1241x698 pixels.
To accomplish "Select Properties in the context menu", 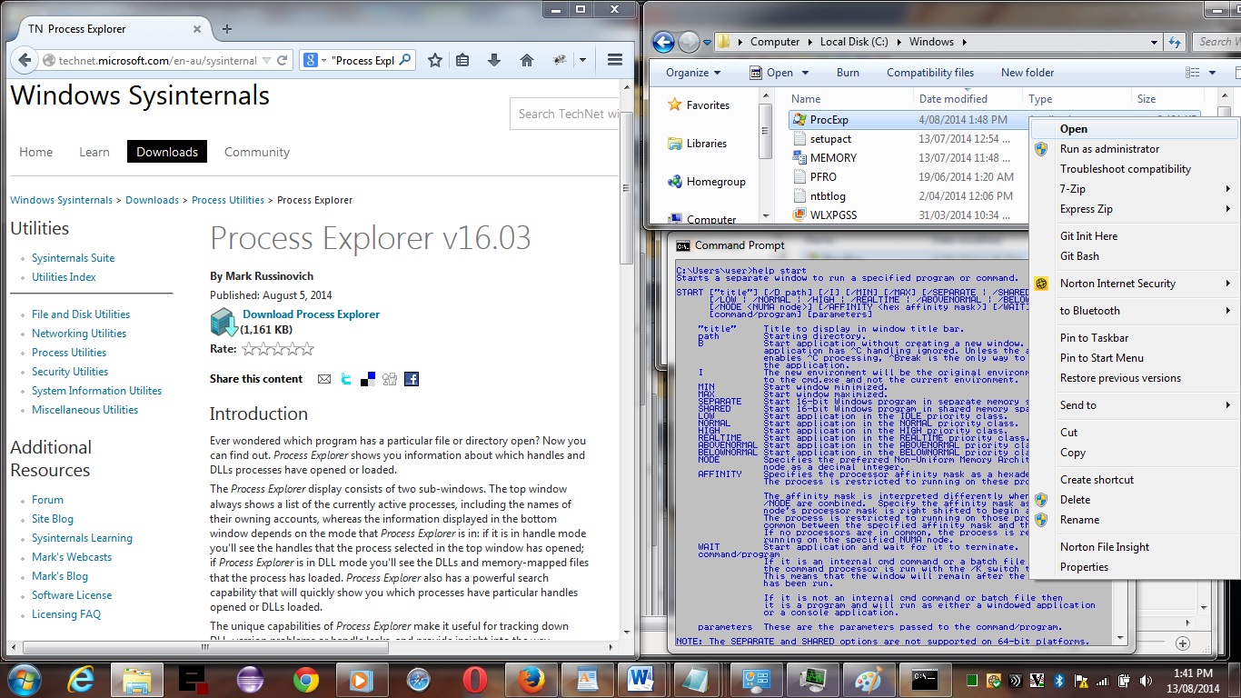I will pos(1084,567).
